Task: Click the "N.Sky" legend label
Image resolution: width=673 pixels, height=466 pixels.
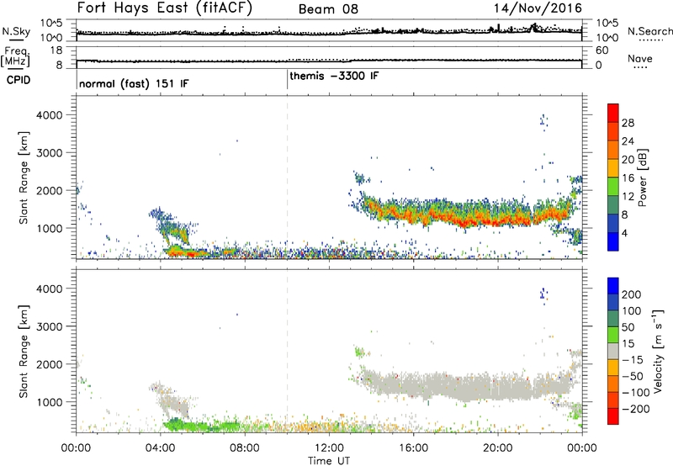Action: tap(16, 32)
